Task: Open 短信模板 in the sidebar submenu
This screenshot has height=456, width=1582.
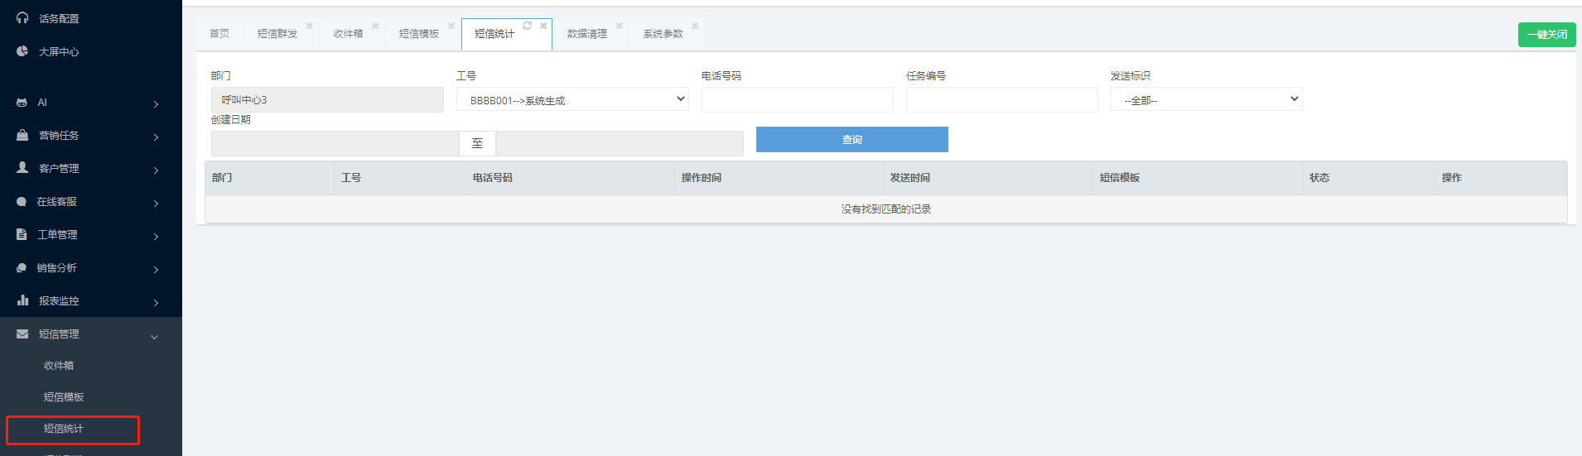Action: (x=64, y=397)
